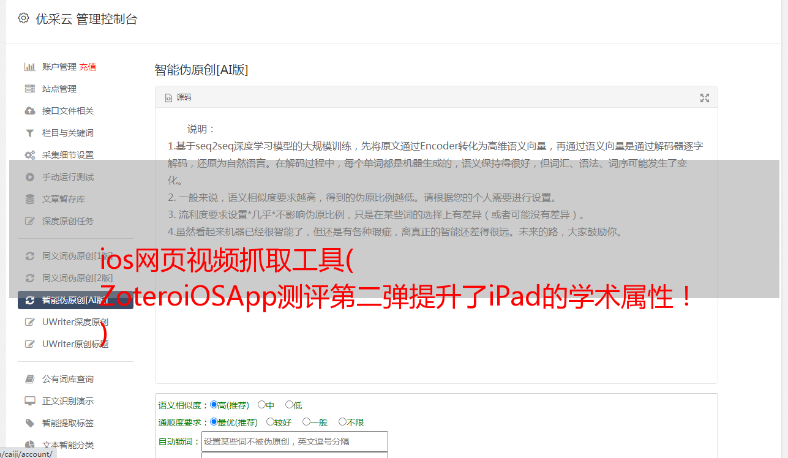Click the gears icon for 采集细节设置
This screenshot has height=458, width=788.
[x=29, y=155]
